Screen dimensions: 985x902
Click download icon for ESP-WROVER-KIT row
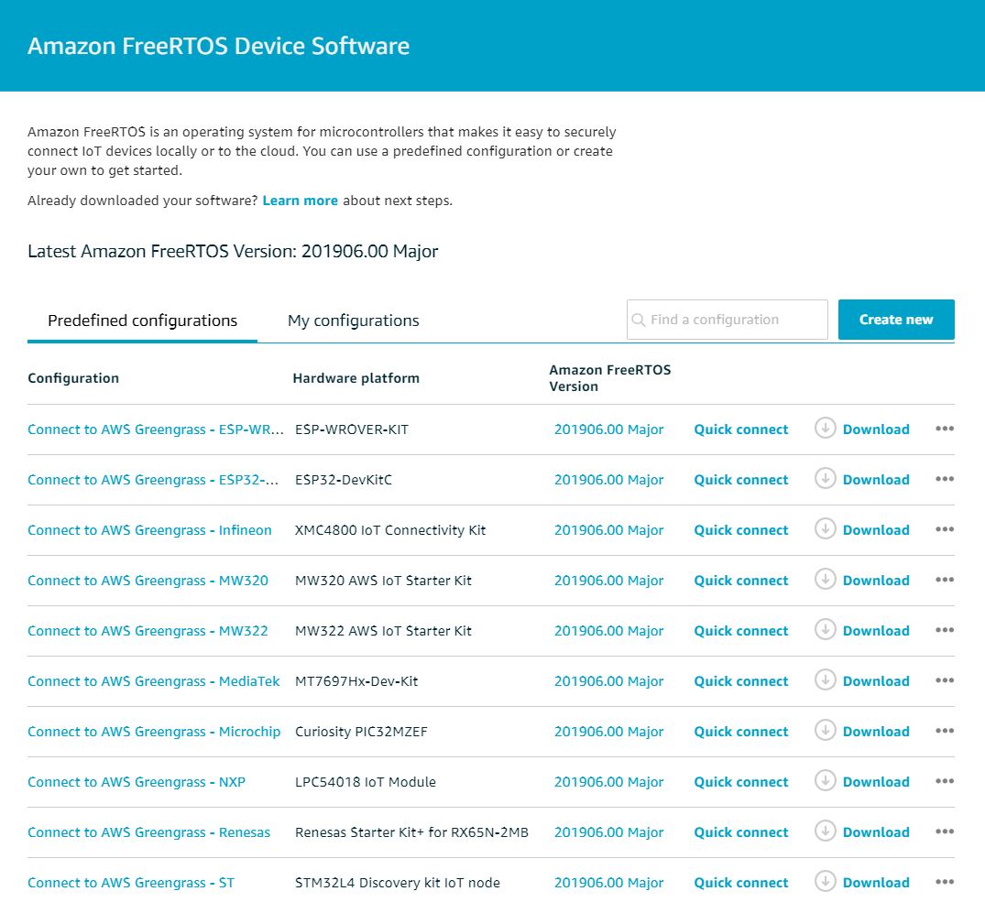click(825, 429)
